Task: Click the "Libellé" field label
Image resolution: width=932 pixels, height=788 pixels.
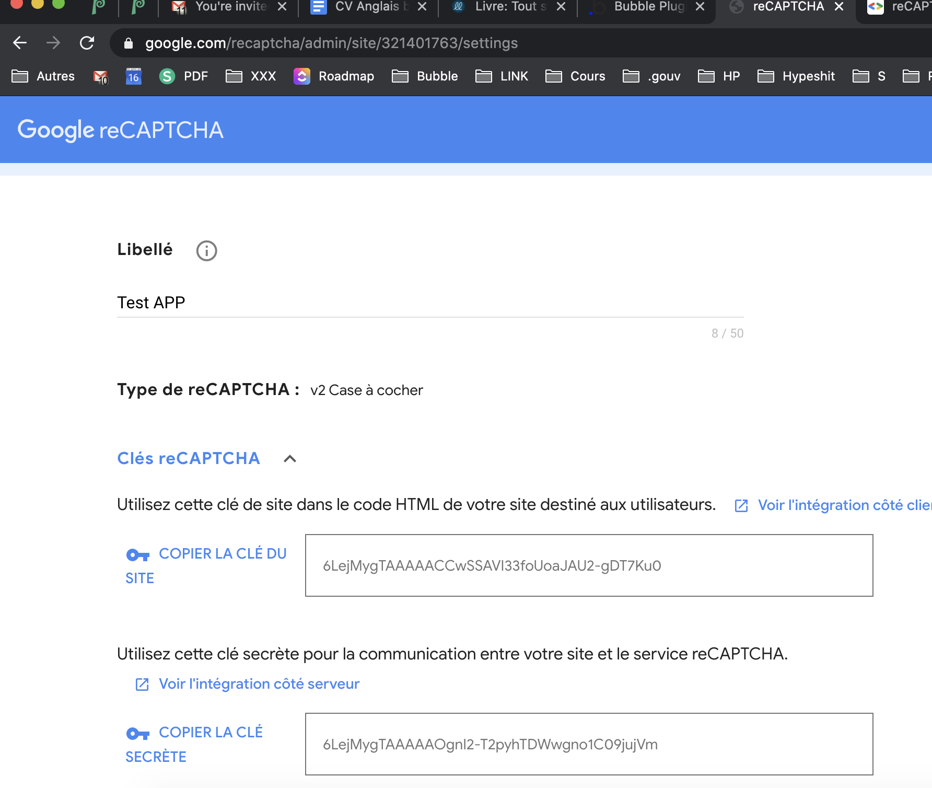Action: click(x=145, y=250)
